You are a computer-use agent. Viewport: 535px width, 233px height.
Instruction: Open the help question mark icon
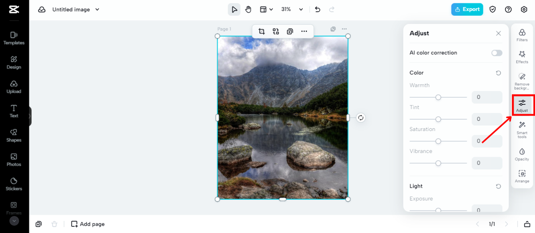[508, 9]
